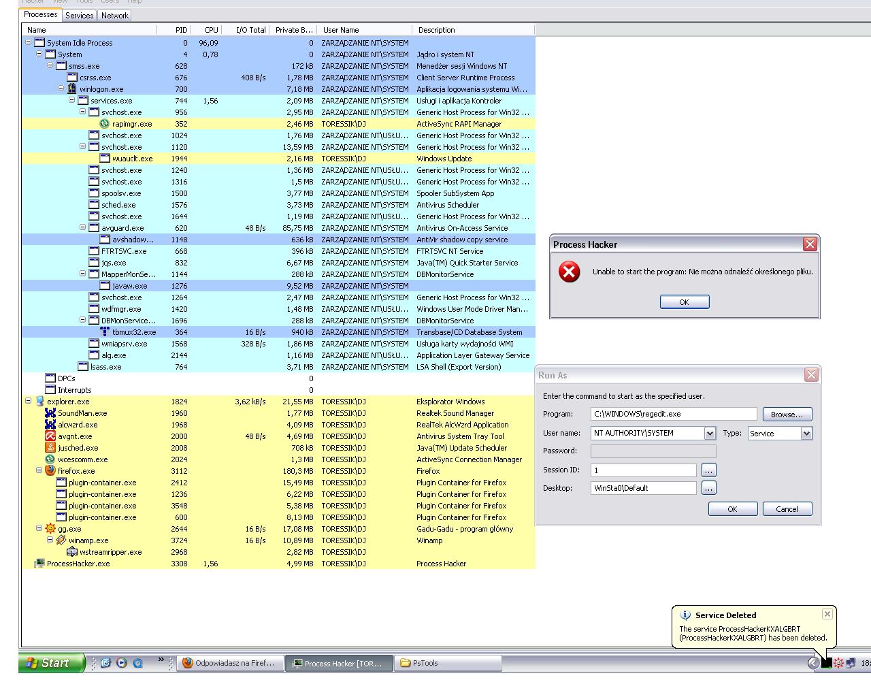The width and height of the screenshot is (871, 697).
Task: Click Cancel in the Run As dialog
Action: (787, 509)
